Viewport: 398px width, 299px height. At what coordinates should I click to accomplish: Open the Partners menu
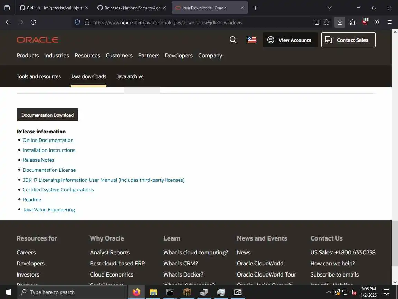tap(149, 55)
